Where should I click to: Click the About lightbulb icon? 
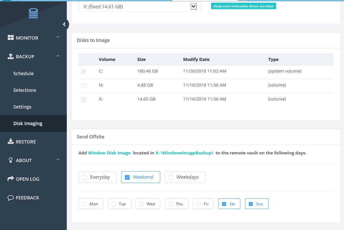coord(11,160)
